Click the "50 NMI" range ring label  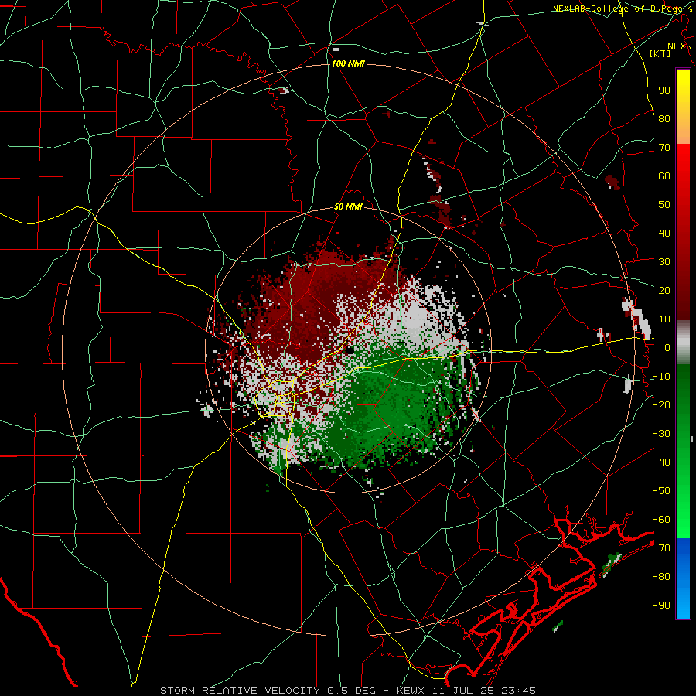coord(348,206)
